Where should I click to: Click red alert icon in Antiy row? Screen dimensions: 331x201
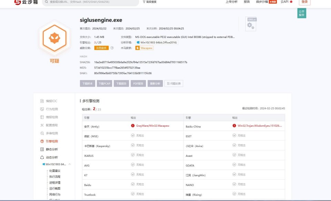point(133,126)
